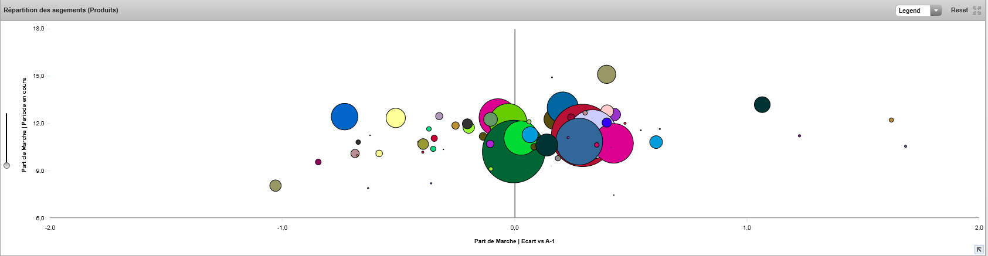
Task: Select the olive bubble near 15.0 at top
Action: click(x=606, y=74)
